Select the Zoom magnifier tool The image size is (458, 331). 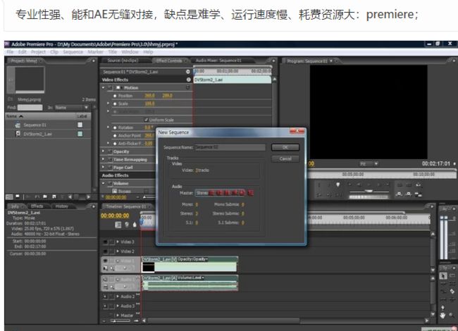(x=452, y=316)
